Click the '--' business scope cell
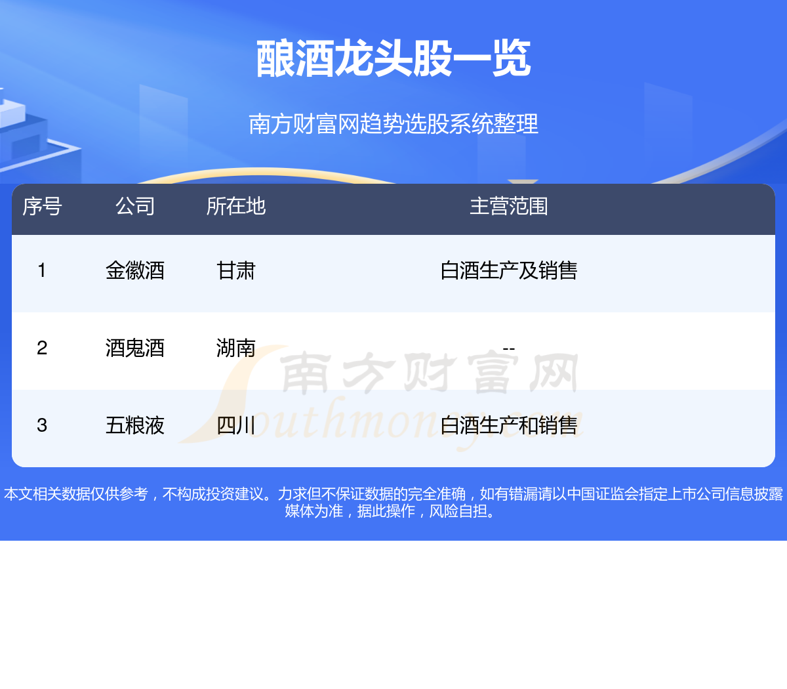 click(x=509, y=349)
